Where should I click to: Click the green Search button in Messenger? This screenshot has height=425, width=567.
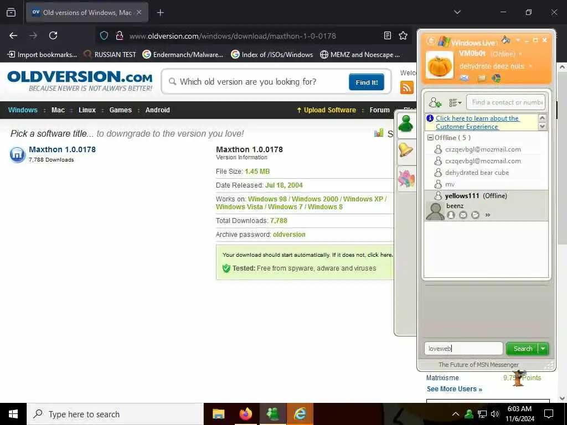click(x=523, y=349)
